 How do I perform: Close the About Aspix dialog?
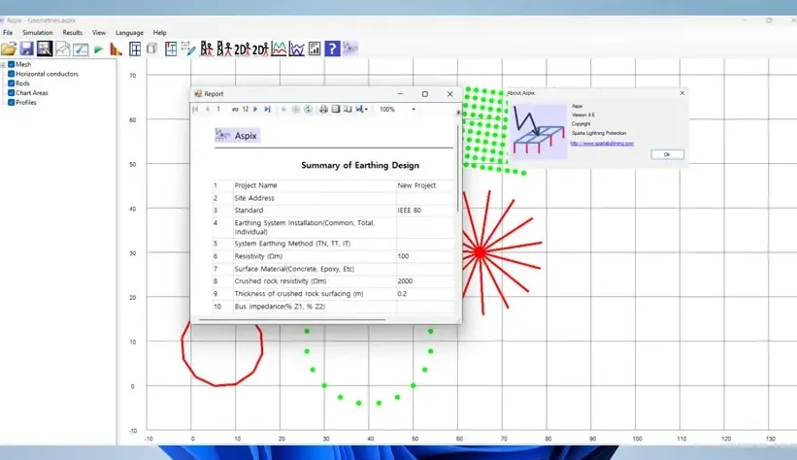click(682, 93)
